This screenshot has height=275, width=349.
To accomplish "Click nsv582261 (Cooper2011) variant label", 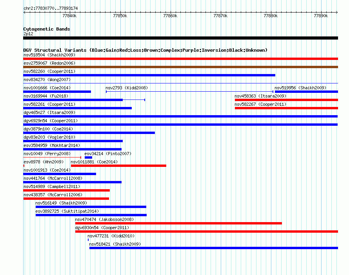I will tap(49, 104).
